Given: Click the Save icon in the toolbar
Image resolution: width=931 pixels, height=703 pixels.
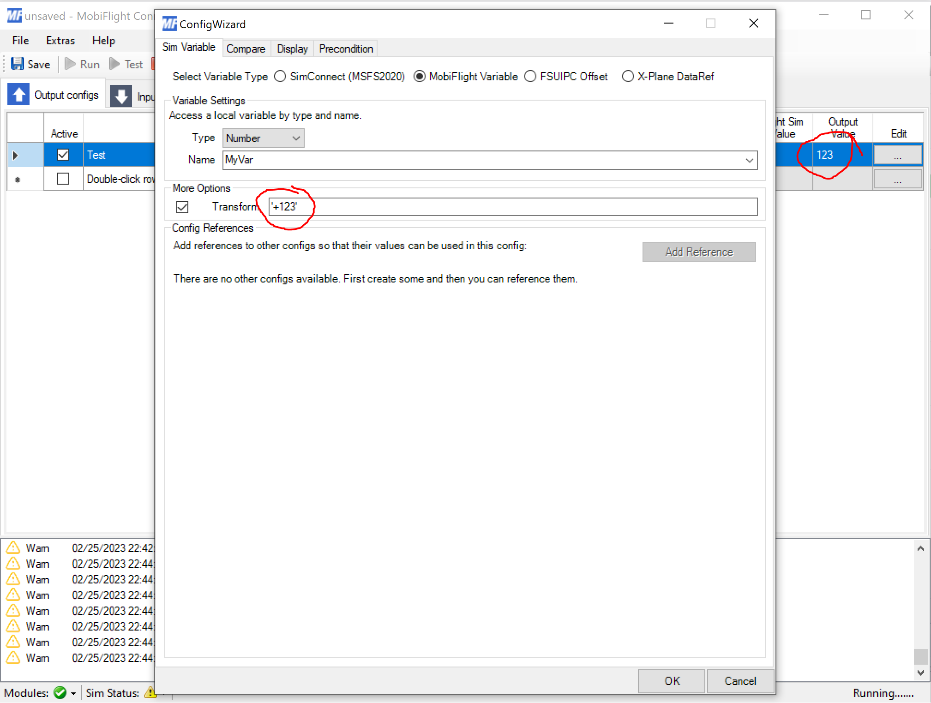Looking at the screenshot, I should (x=18, y=64).
